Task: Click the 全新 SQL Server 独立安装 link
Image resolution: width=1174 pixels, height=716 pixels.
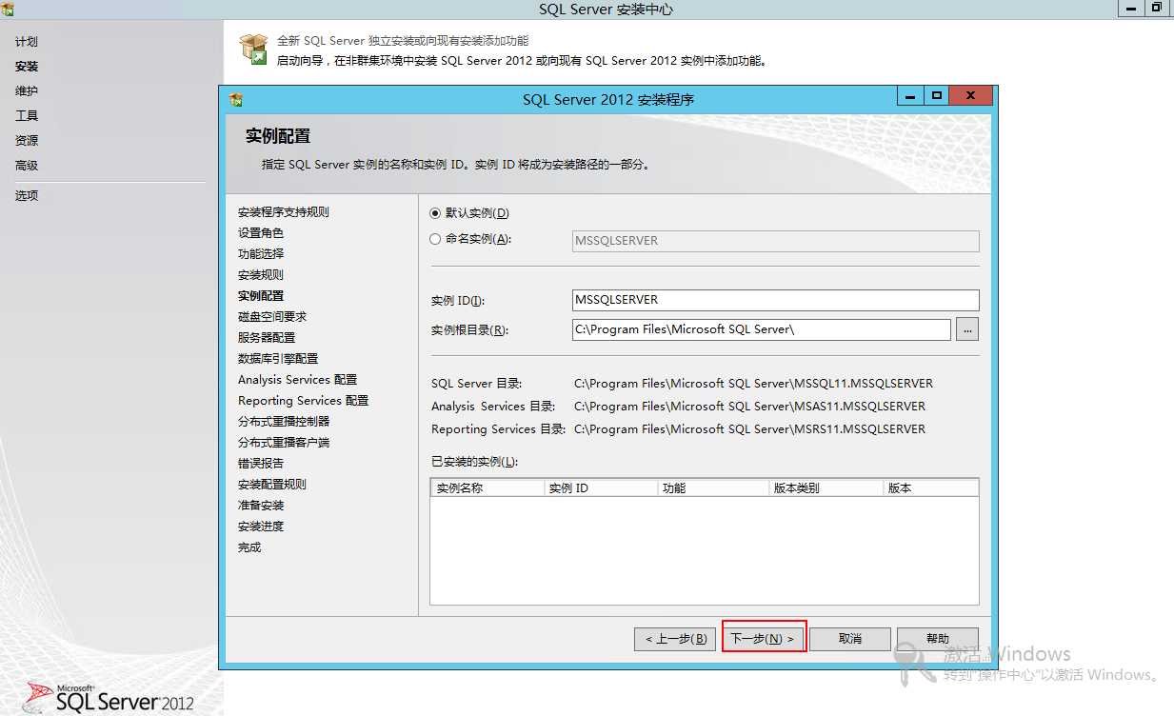Action: [403, 41]
